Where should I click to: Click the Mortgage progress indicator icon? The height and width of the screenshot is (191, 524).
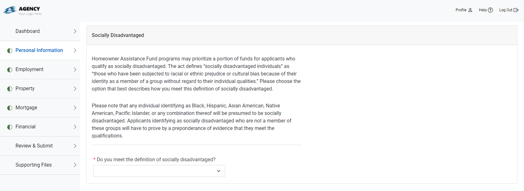(9, 107)
